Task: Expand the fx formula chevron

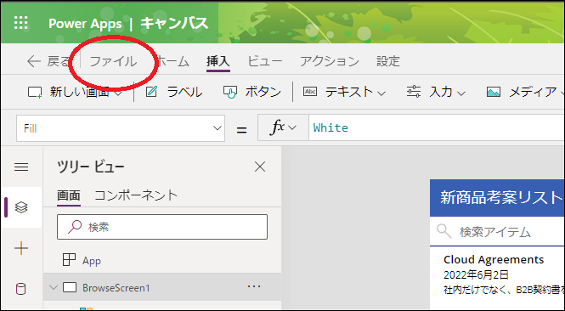Action: [x=292, y=128]
